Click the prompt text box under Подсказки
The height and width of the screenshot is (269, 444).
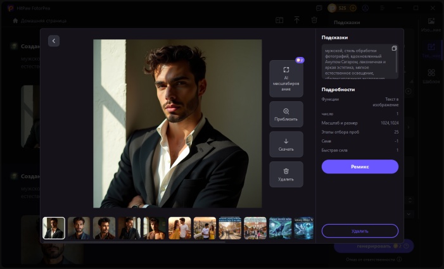coord(357,62)
